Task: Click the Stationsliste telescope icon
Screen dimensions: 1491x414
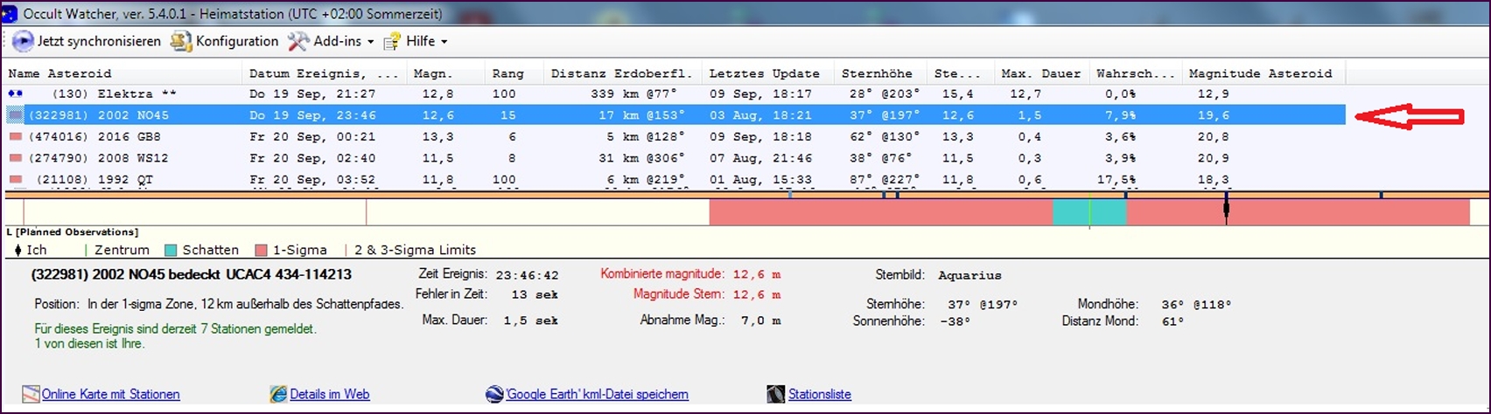Action: [776, 394]
